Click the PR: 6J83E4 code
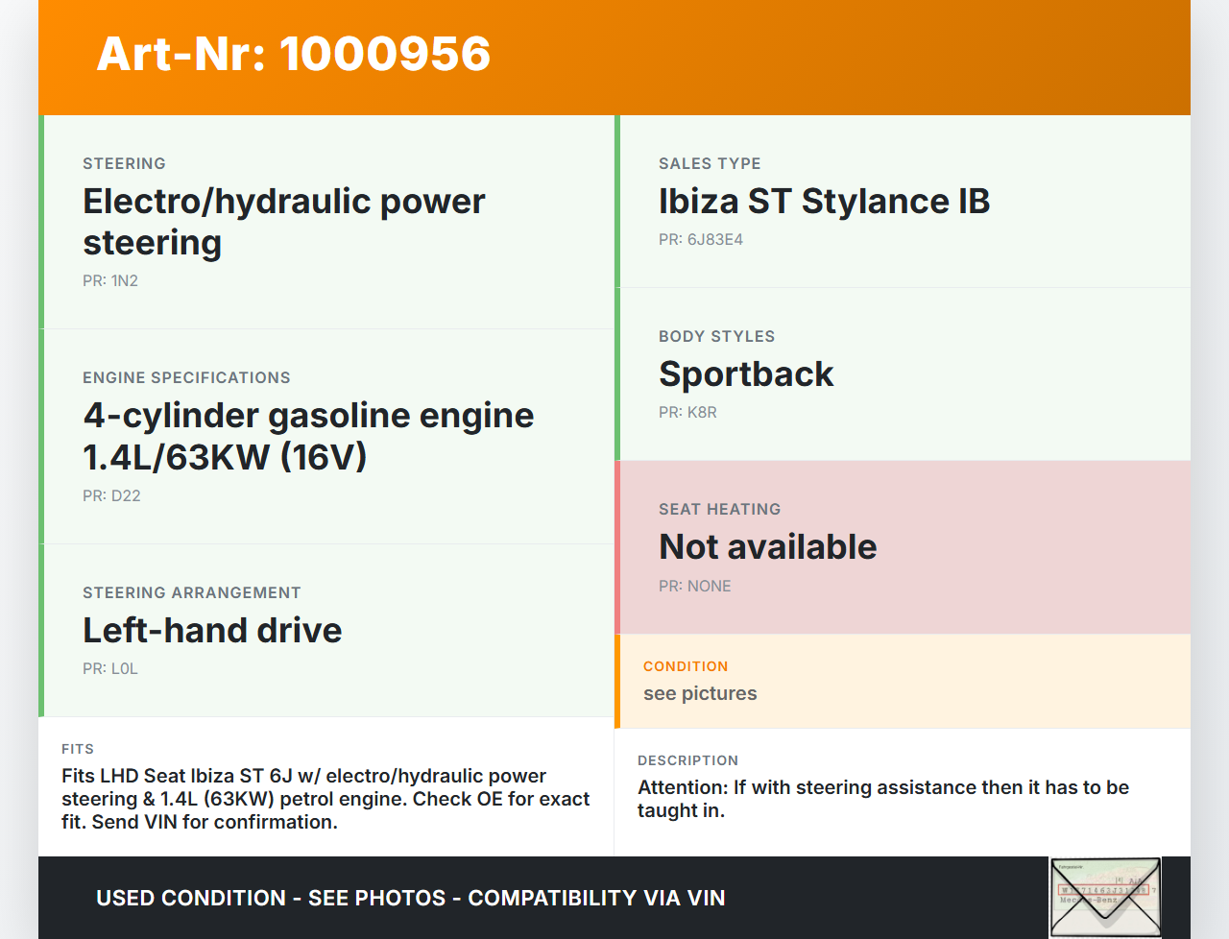Screen dimensions: 1229x939 click(x=701, y=240)
